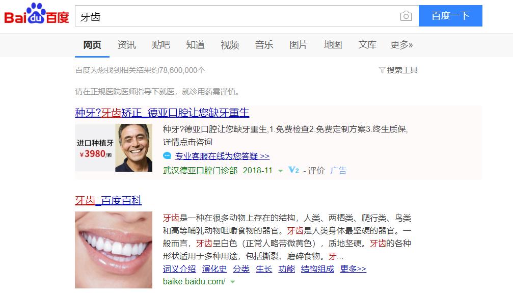Expand dropdown arrow next to baike.baidu.com

pyautogui.click(x=233, y=282)
